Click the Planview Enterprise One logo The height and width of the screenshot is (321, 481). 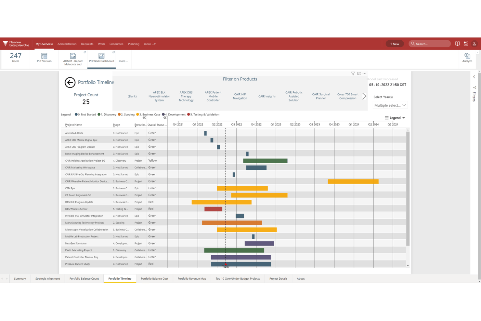[16, 44]
